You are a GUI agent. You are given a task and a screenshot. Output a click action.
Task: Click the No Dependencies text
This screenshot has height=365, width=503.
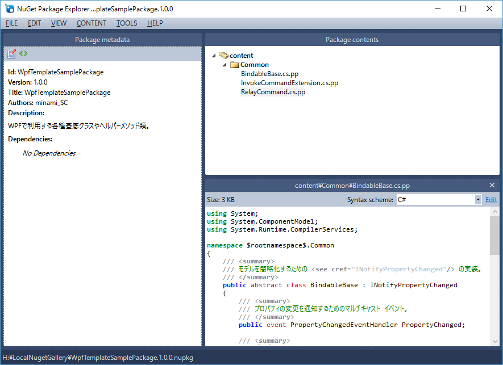point(49,153)
